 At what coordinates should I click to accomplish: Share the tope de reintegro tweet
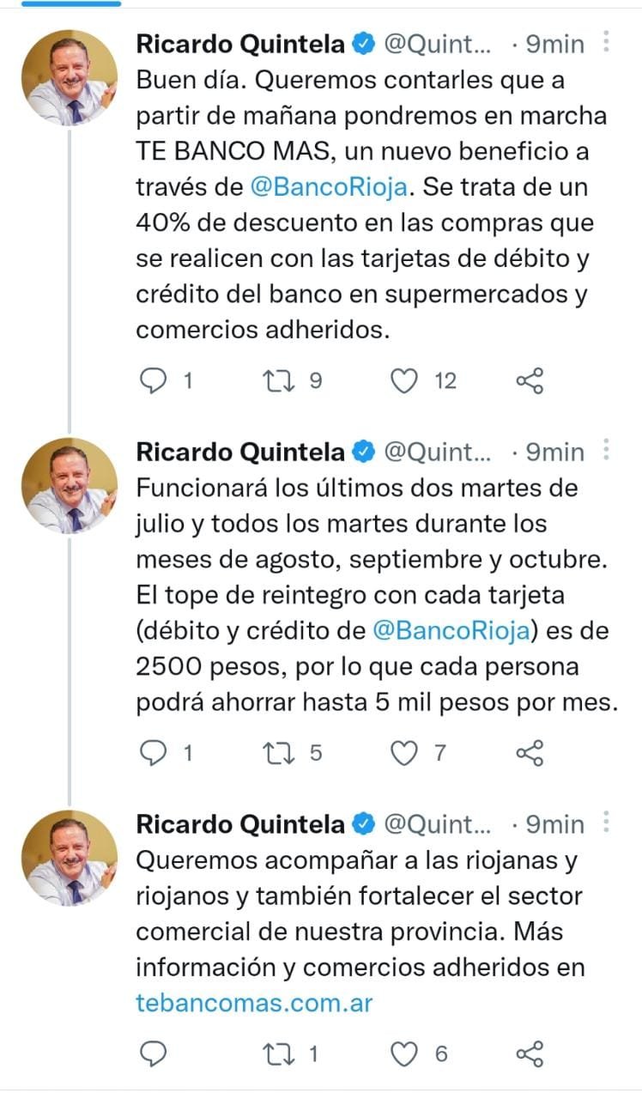pos(530,753)
